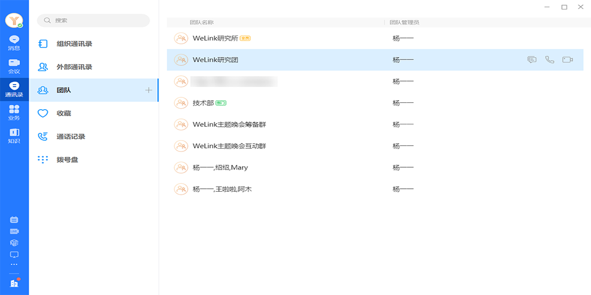The image size is (591, 295).
Task: Open the Live broadcast icon in sidebar
Action: tap(14, 231)
